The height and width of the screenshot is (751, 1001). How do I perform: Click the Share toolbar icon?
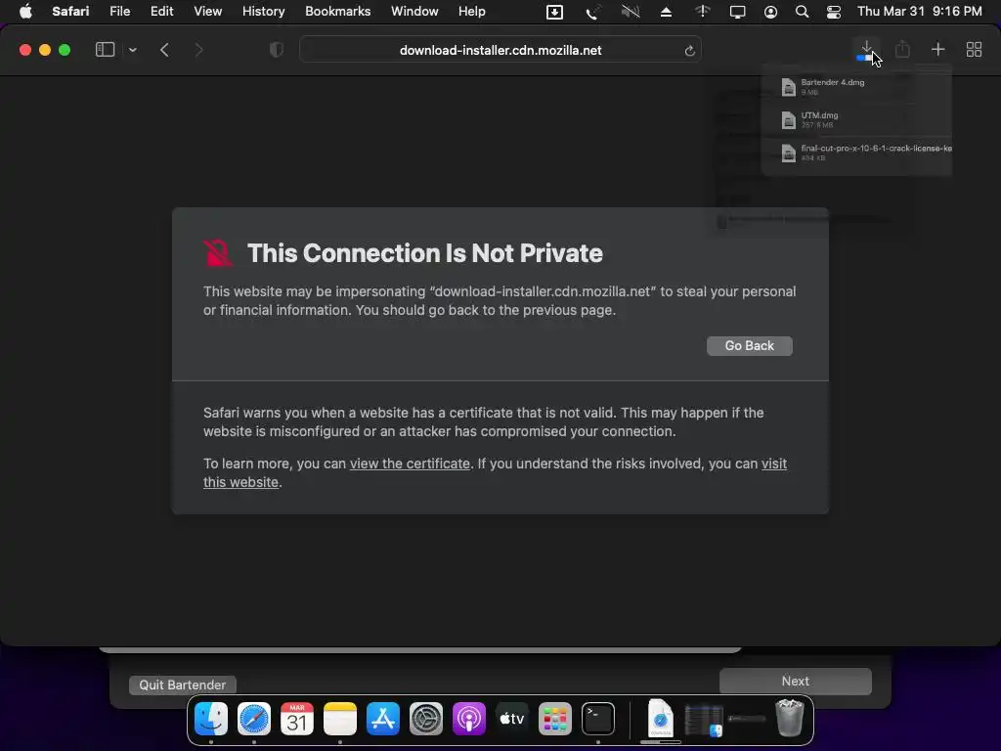pyautogui.click(x=902, y=49)
